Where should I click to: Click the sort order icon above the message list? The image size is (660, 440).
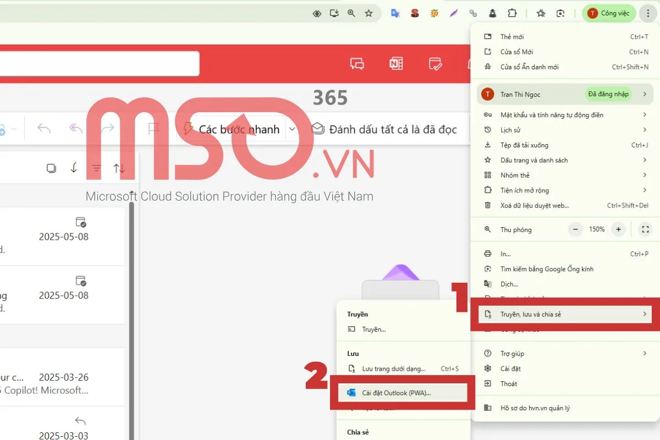click(119, 168)
